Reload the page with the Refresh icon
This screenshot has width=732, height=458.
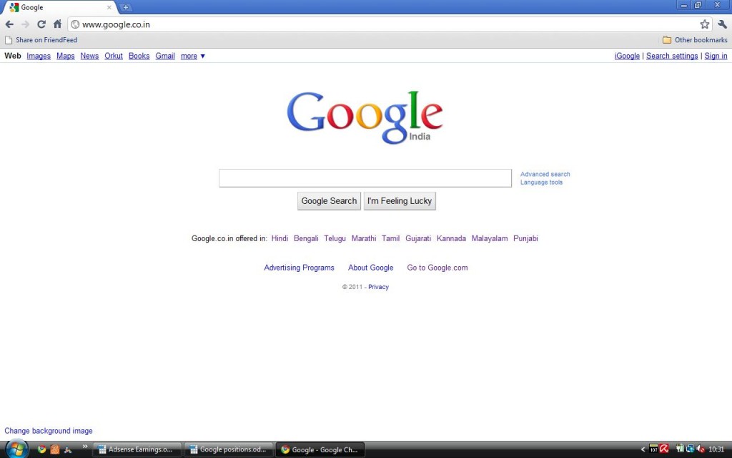click(x=41, y=24)
